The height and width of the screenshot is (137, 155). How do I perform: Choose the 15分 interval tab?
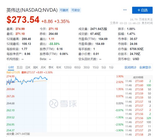(x=96, y=68)
